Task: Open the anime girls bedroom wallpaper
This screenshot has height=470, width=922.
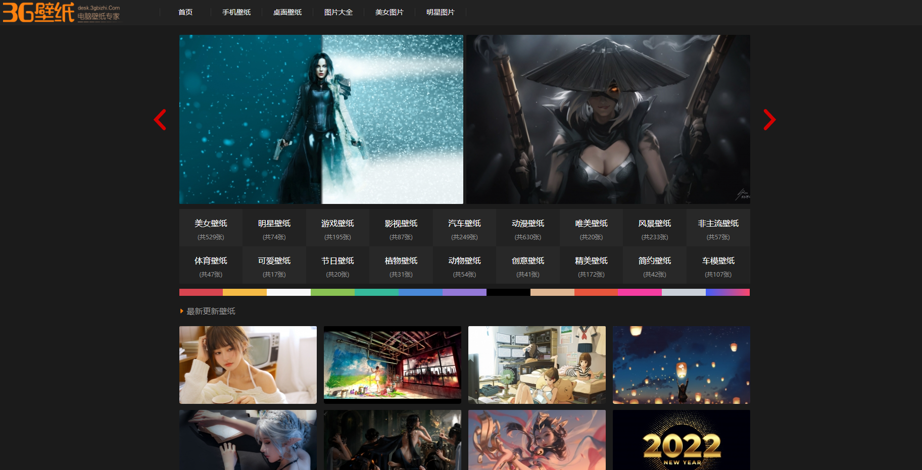Action: [537, 365]
